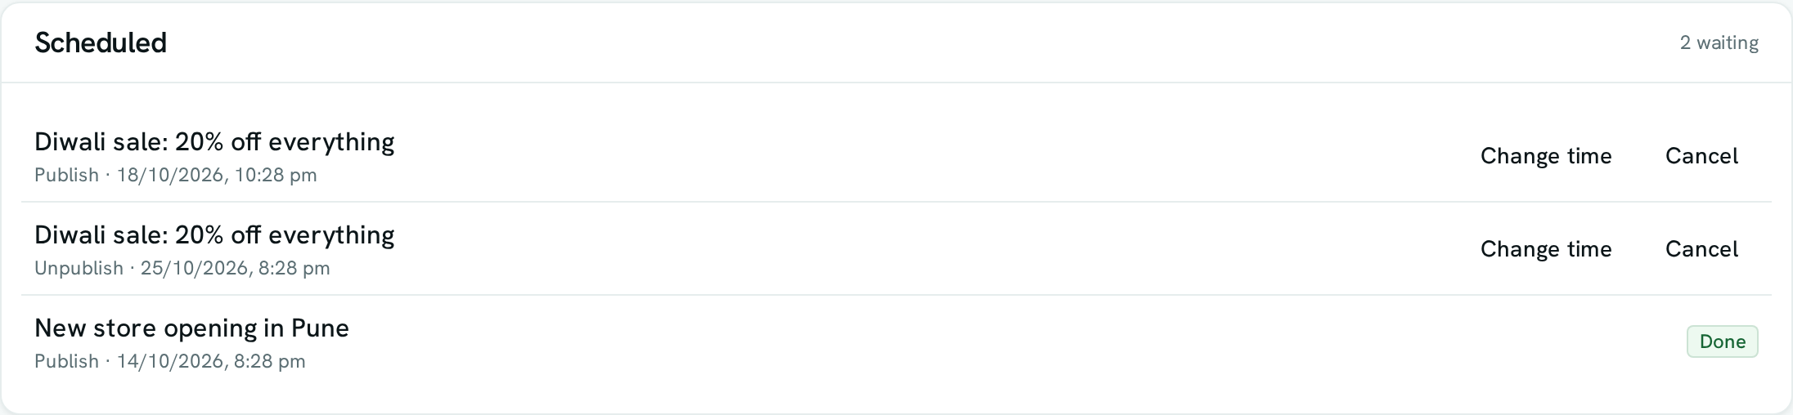1793x415 pixels.
Task: Click the green Done badge
Action: click(x=1723, y=341)
